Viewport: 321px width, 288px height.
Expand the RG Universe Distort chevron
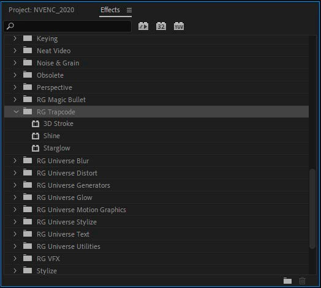[15, 173]
